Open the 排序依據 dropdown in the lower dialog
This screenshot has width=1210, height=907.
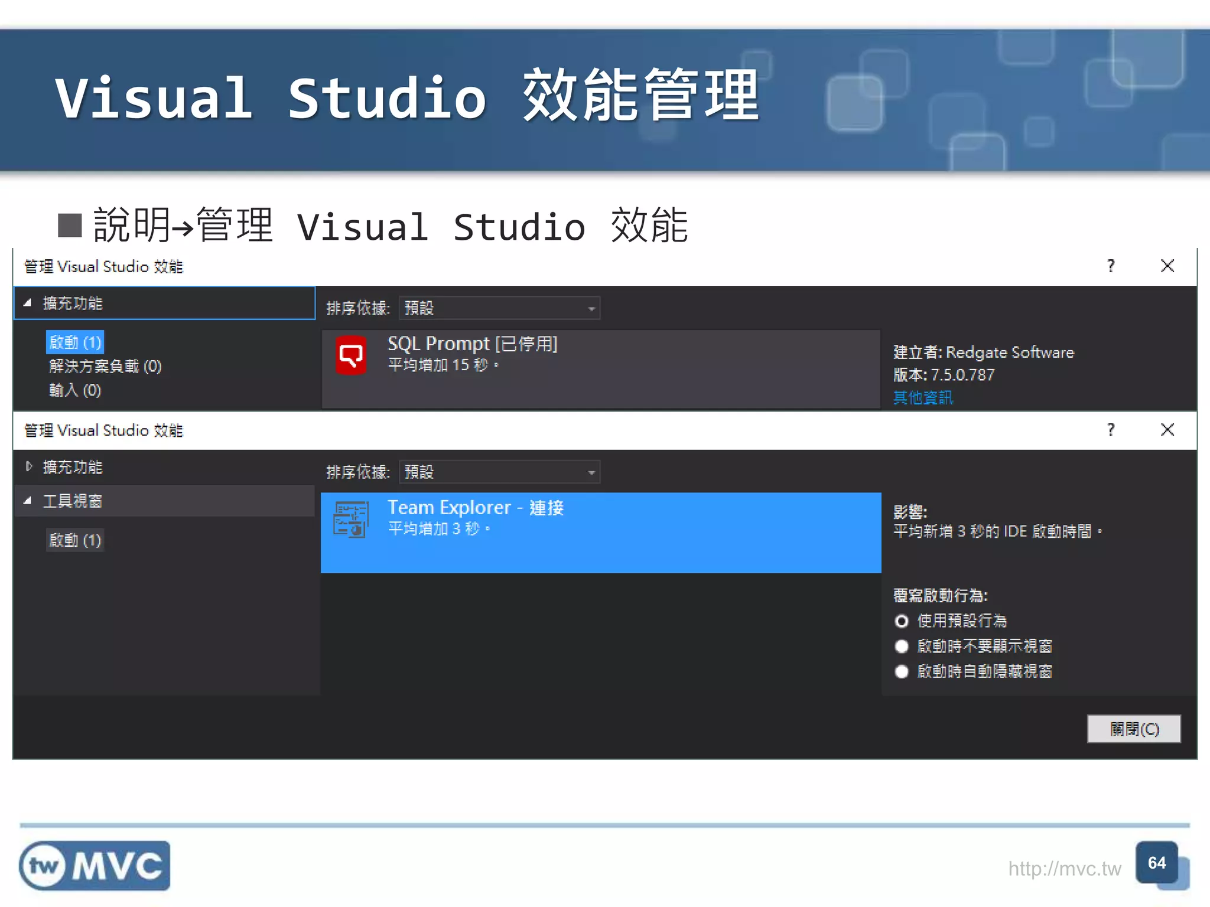(499, 472)
